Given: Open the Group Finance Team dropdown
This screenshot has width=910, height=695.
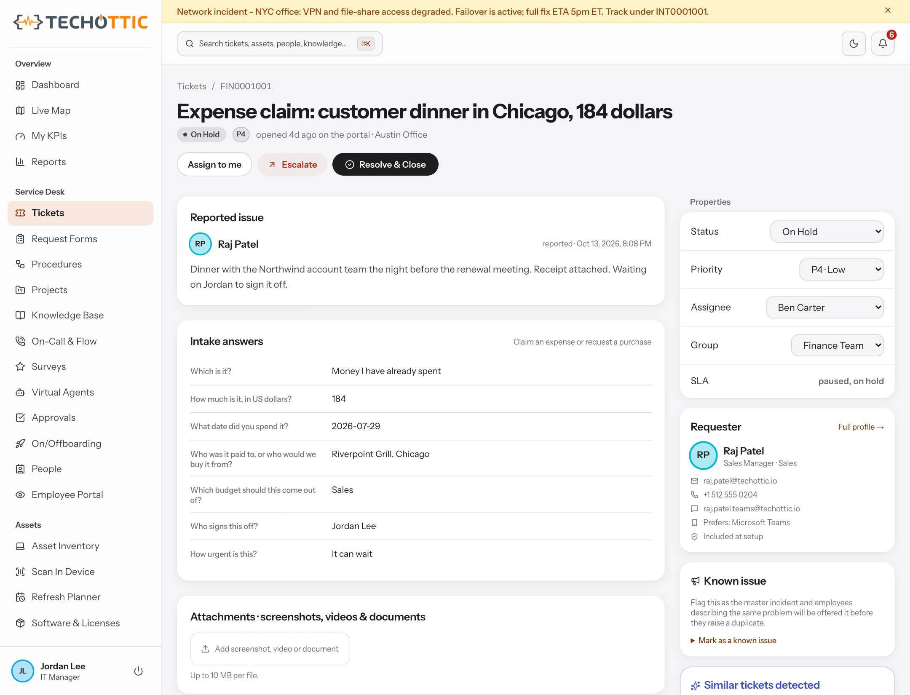Looking at the screenshot, I should (x=838, y=345).
